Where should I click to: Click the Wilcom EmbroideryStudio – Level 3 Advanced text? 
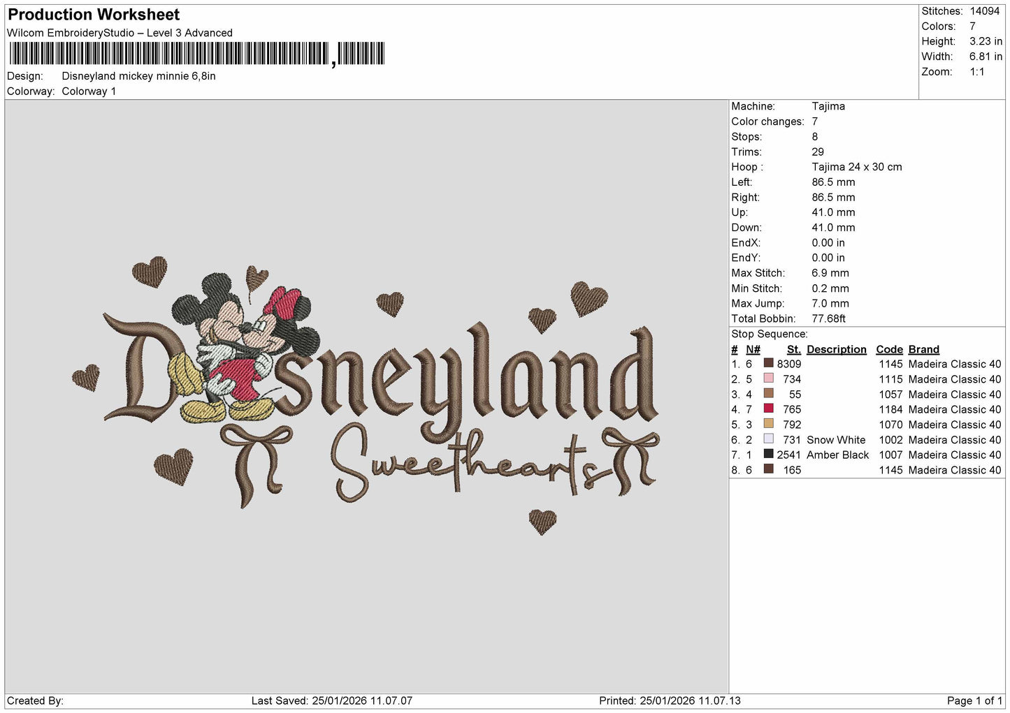[120, 33]
